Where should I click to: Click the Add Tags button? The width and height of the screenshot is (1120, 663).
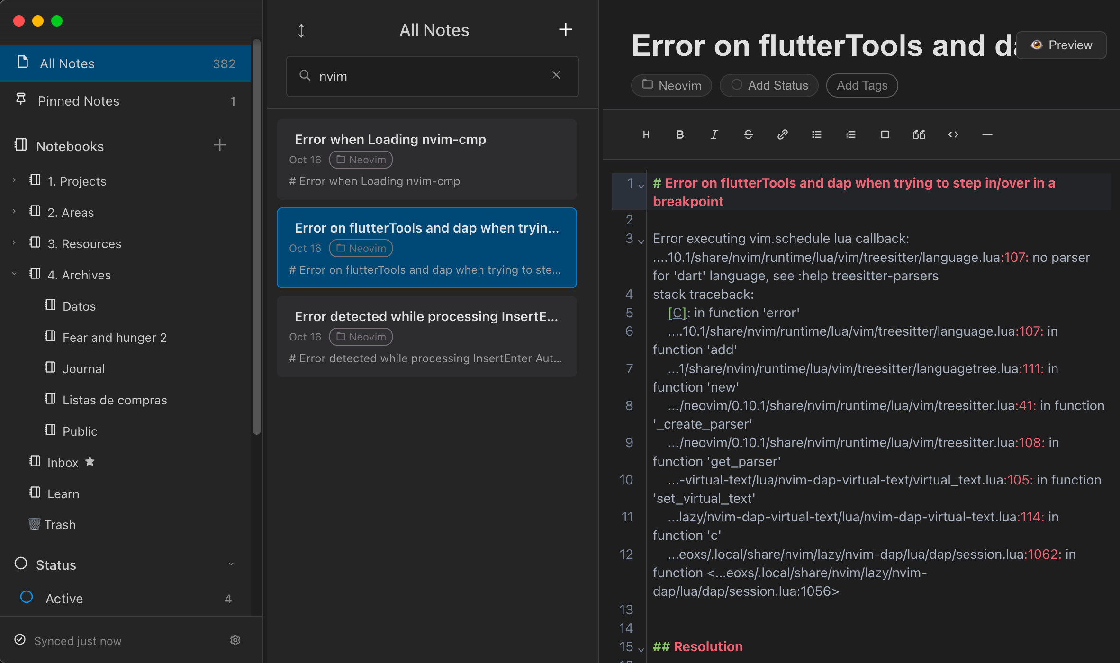[x=862, y=85]
